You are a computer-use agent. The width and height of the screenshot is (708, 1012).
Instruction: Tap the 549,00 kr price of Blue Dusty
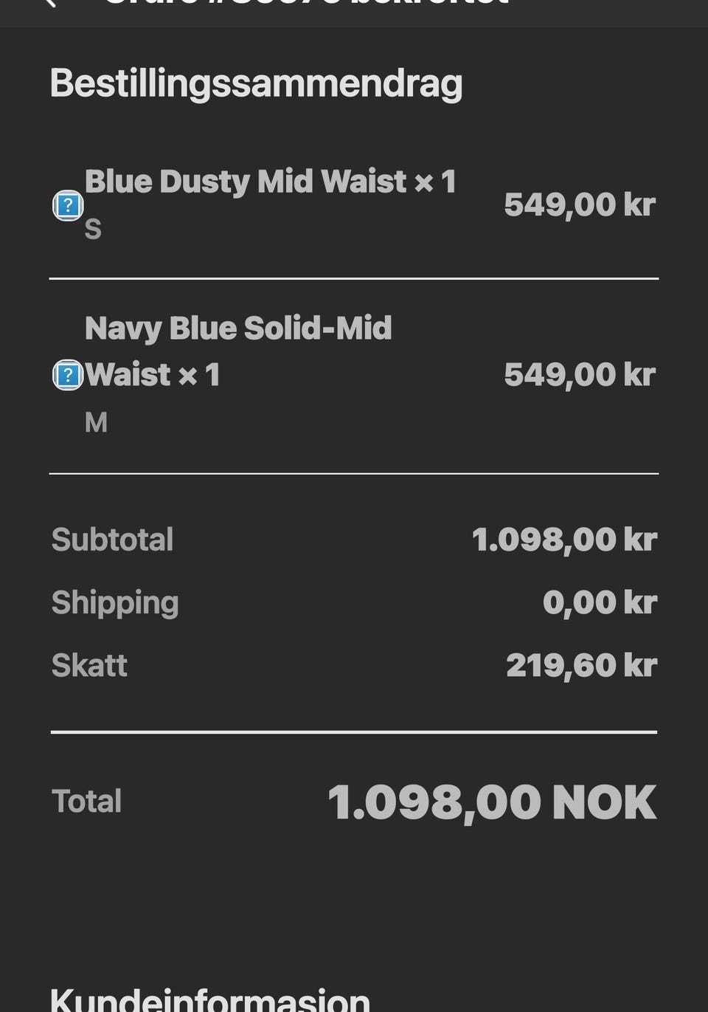(580, 204)
